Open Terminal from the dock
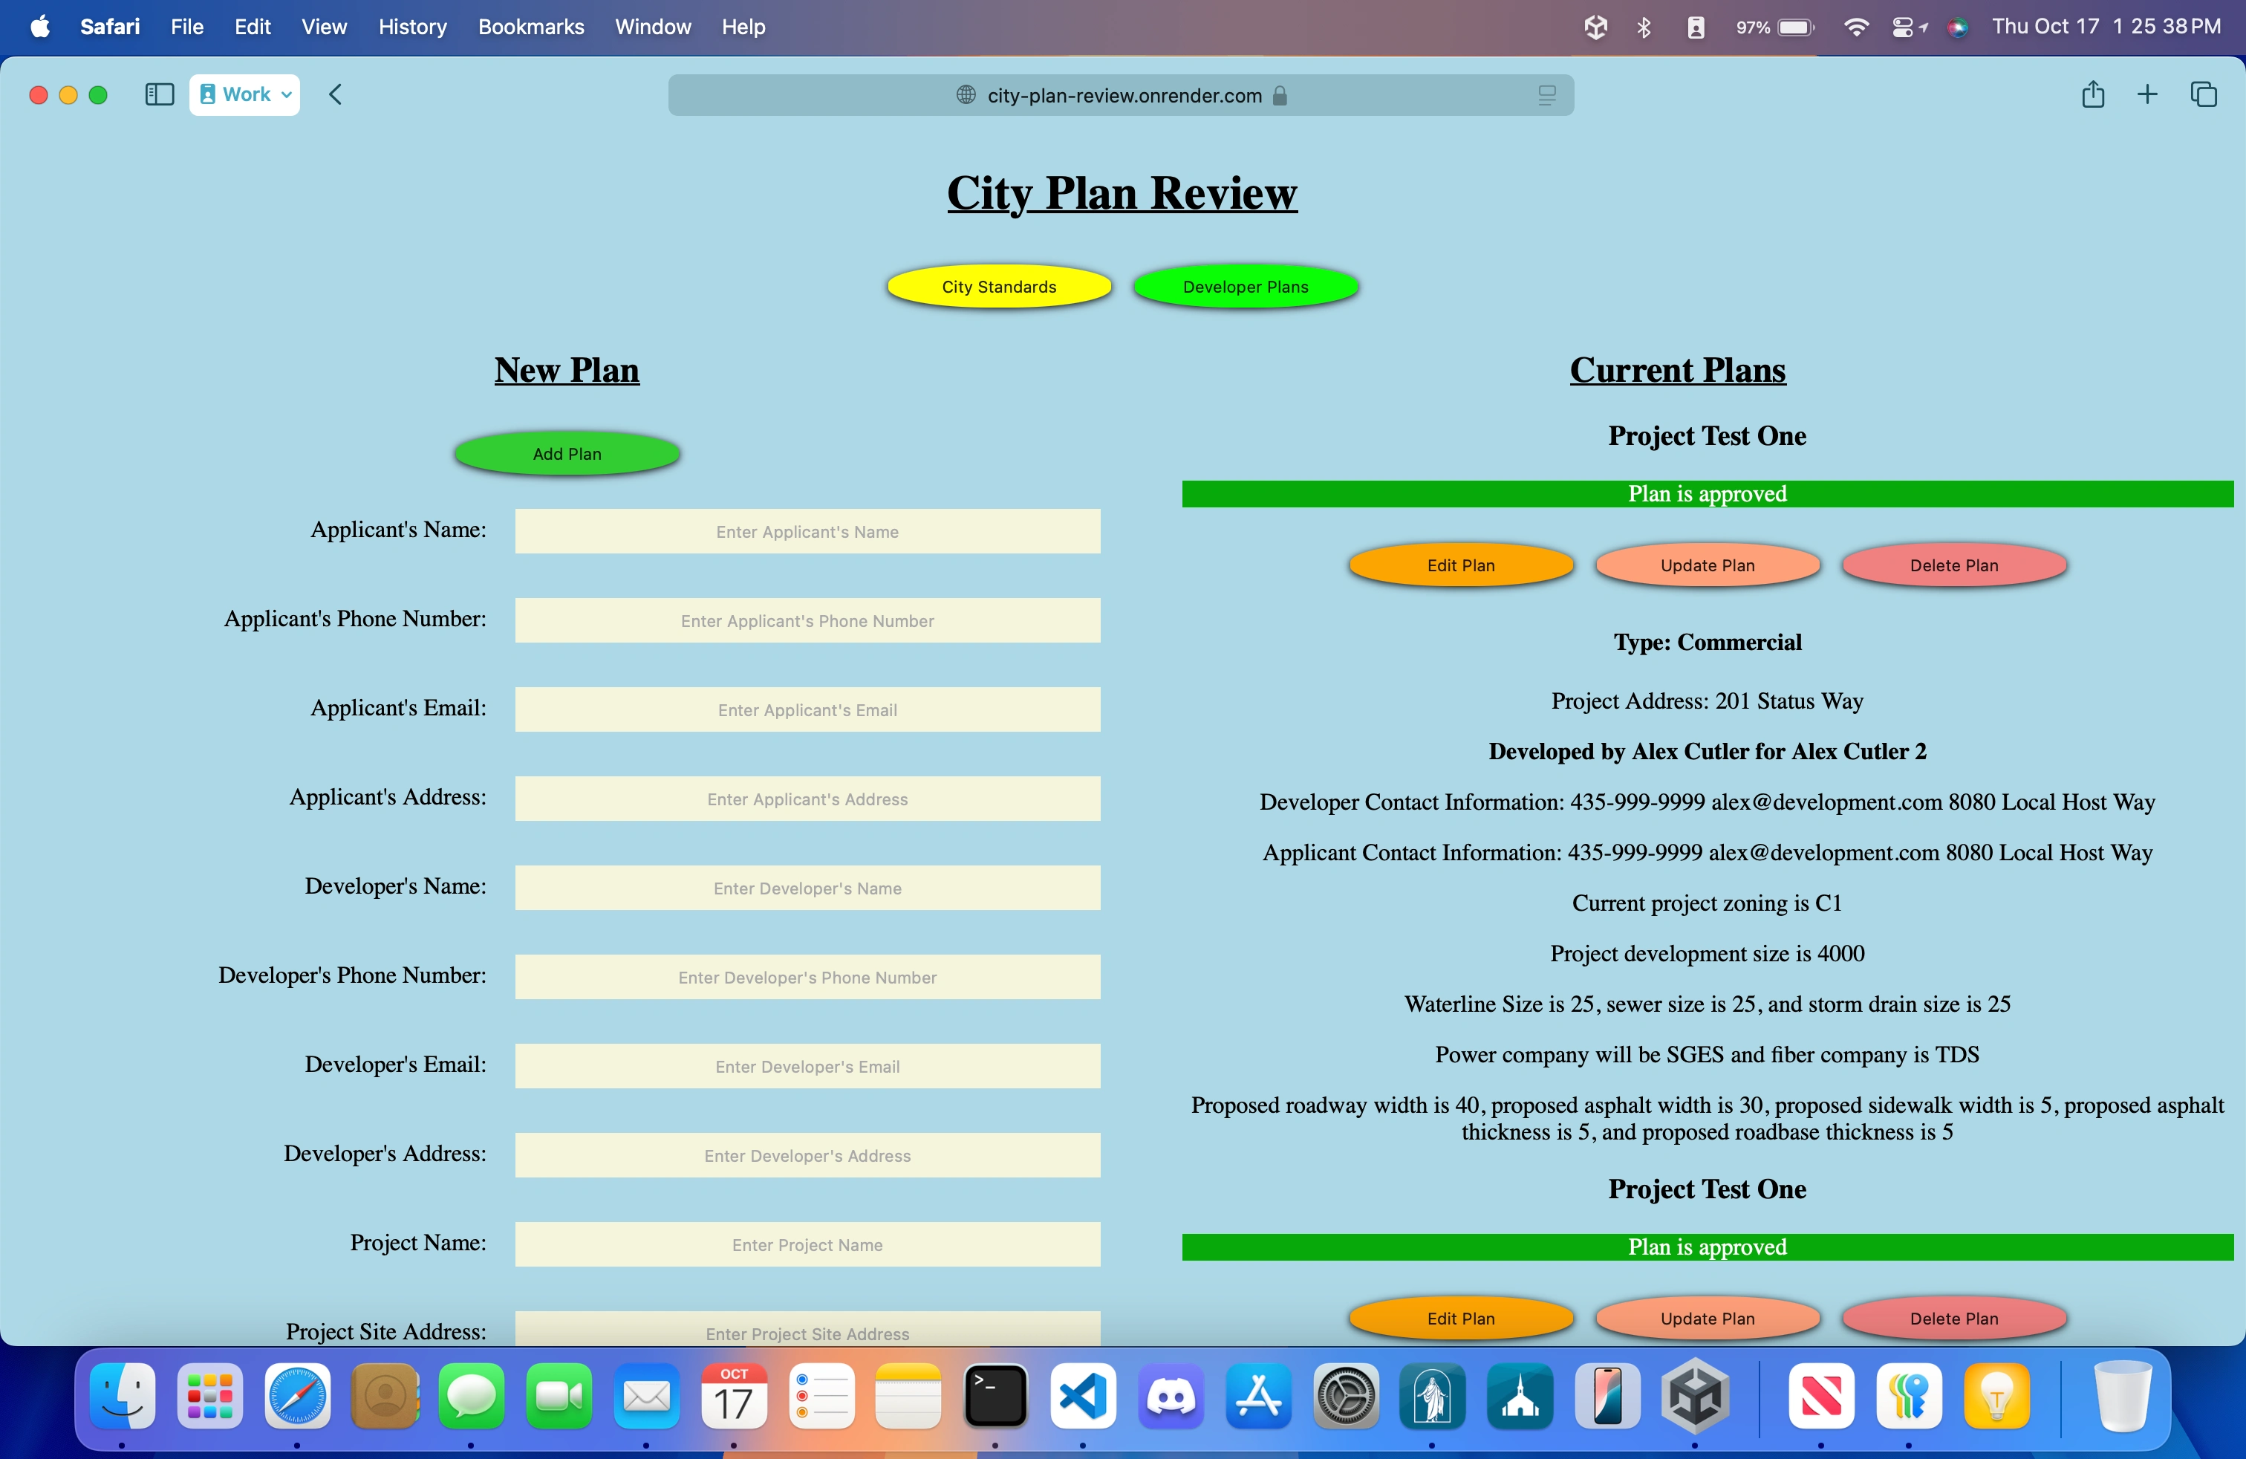 click(x=995, y=1396)
